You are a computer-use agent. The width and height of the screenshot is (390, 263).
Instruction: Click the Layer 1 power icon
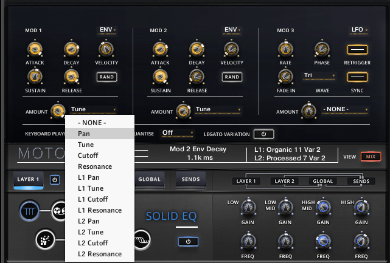click(x=54, y=180)
